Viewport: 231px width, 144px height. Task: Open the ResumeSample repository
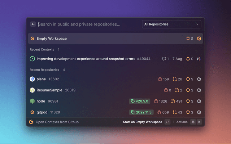[49, 90]
